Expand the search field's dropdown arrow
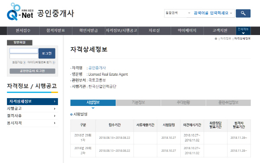 [x=231, y=13]
